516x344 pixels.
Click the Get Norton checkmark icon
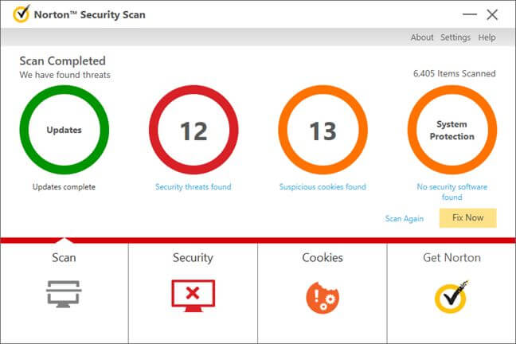tap(451, 296)
